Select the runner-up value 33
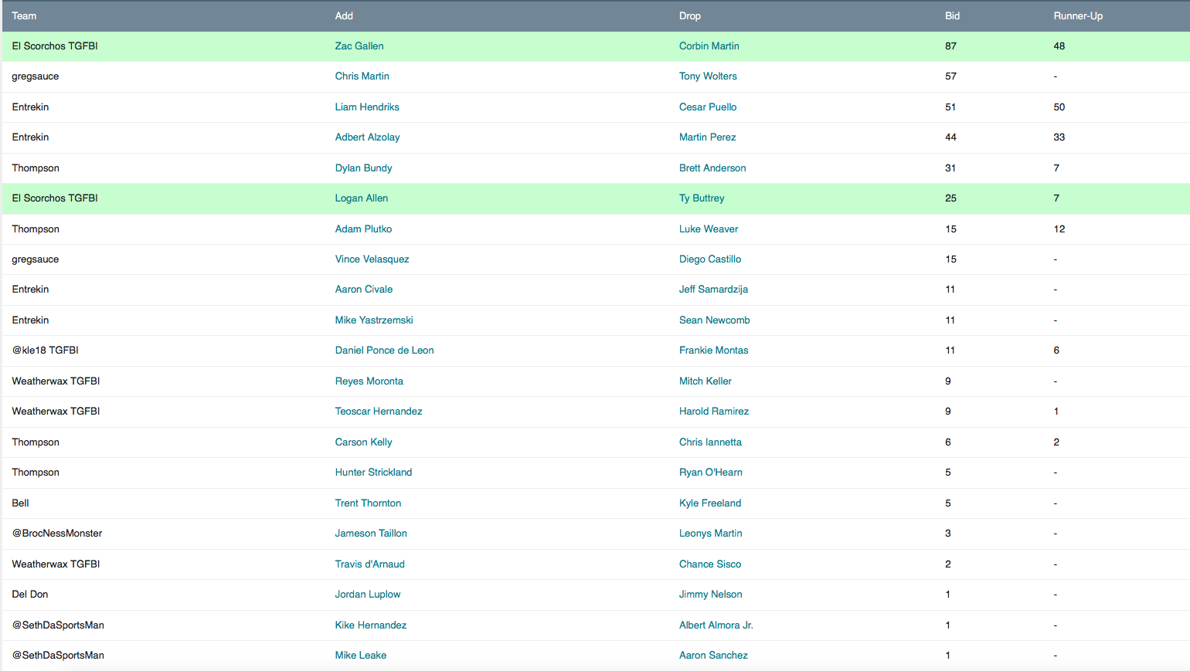Screen dimensions: 1190x671 click(x=1059, y=137)
